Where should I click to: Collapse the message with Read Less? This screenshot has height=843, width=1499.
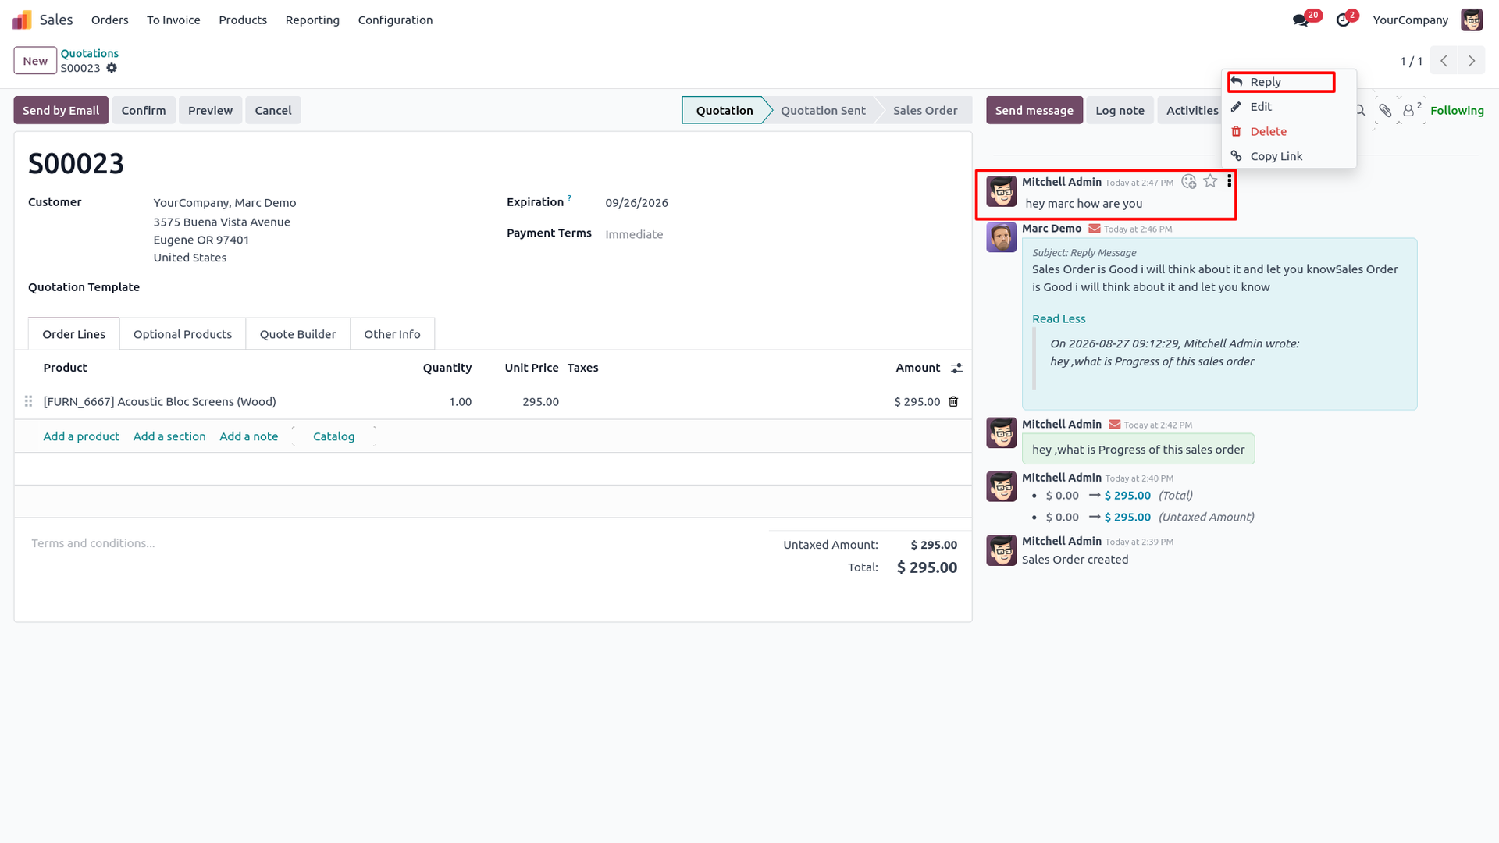click(x=1059, y=318)
